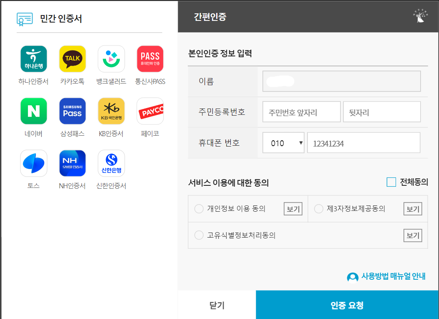The width and height of the screenshot is (439, 319).
Task: View details for 개인정보 이용 동의 via 보기
Action: click(x=293, y=209)
